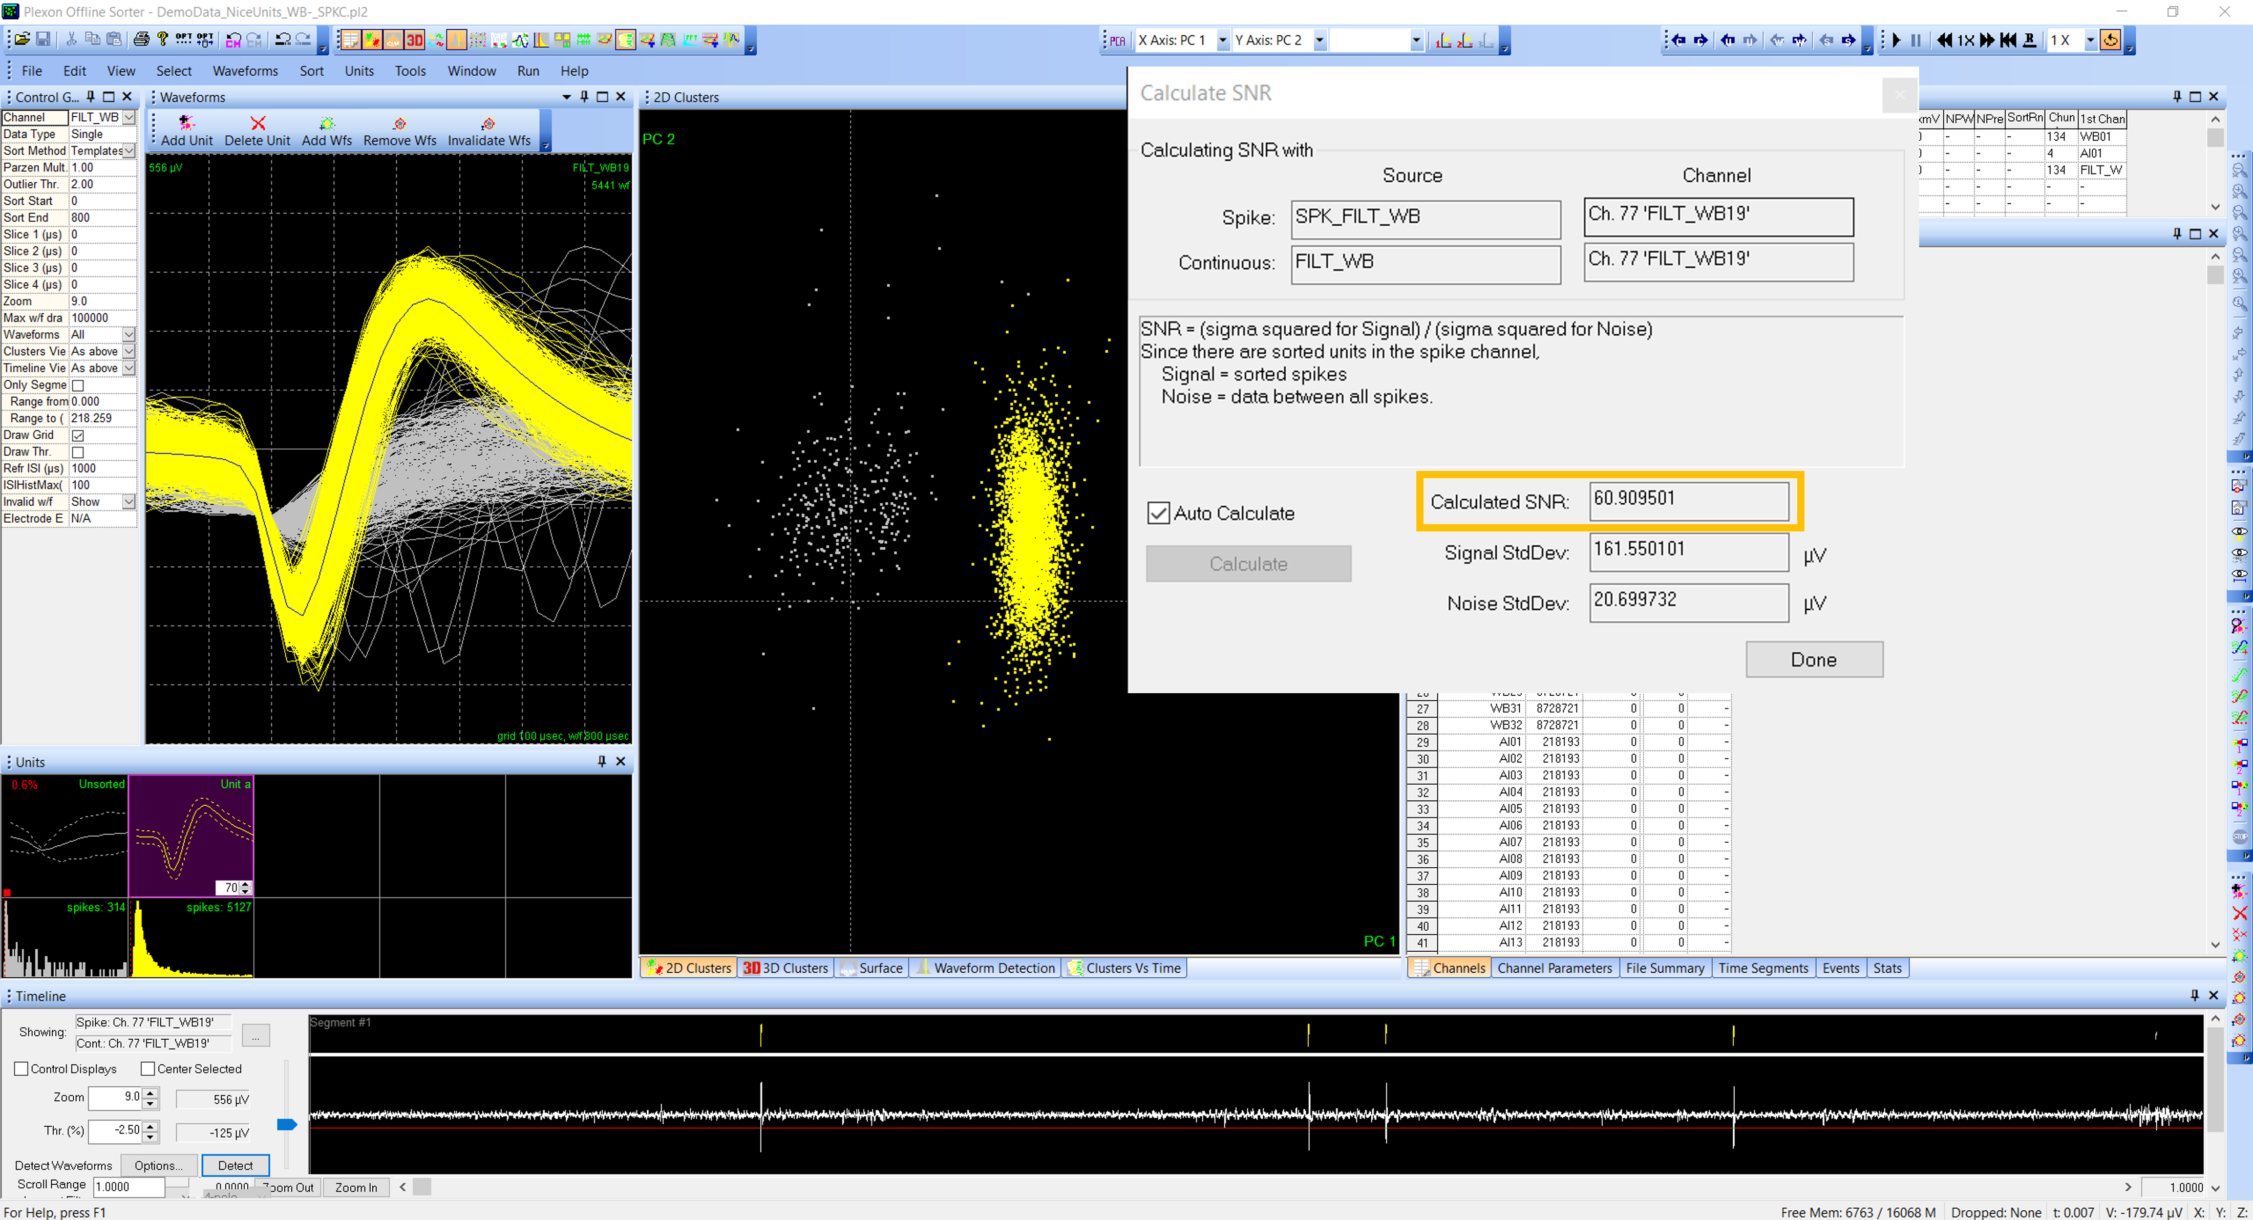Screen dimensions: 2253x1220
Task: Open the Sort Method Templates dropdown
Action: click(130, 152)
